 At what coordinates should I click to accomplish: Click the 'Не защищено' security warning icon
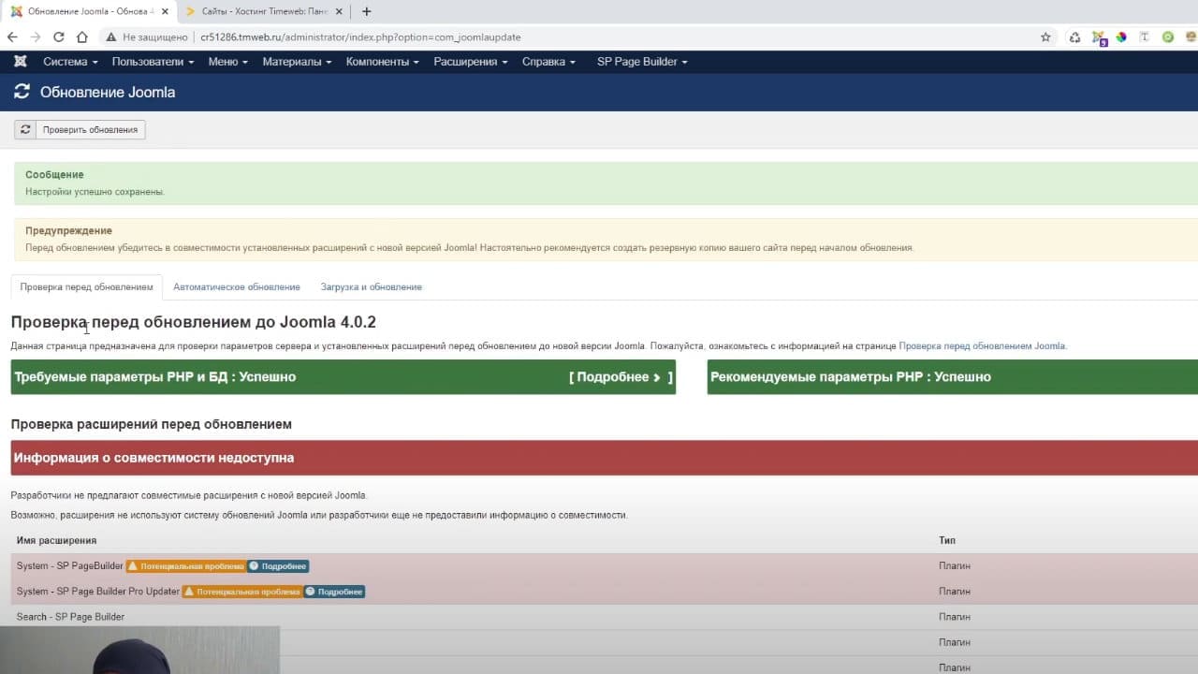coord(110,37)
